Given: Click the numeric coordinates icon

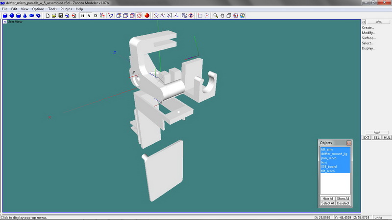Looking at the screenshot, I should click(x=184, y=16).
